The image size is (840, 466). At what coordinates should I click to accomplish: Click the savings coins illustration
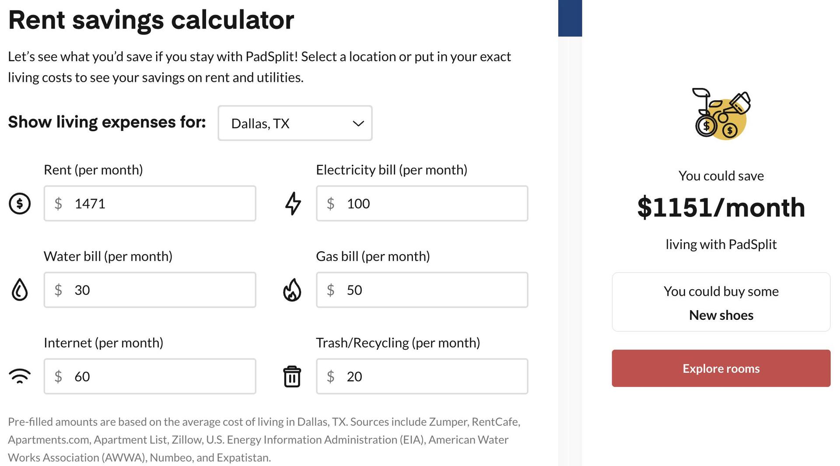(721, 114)
